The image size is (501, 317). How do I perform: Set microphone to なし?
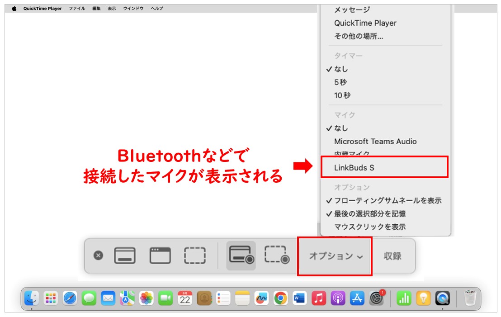[x=341, y=128]
